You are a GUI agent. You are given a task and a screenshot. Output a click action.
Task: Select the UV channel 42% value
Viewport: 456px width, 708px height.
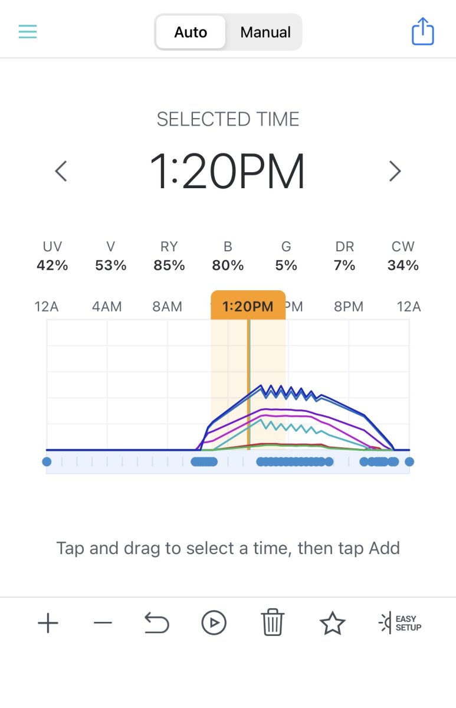tap(53, 265)
